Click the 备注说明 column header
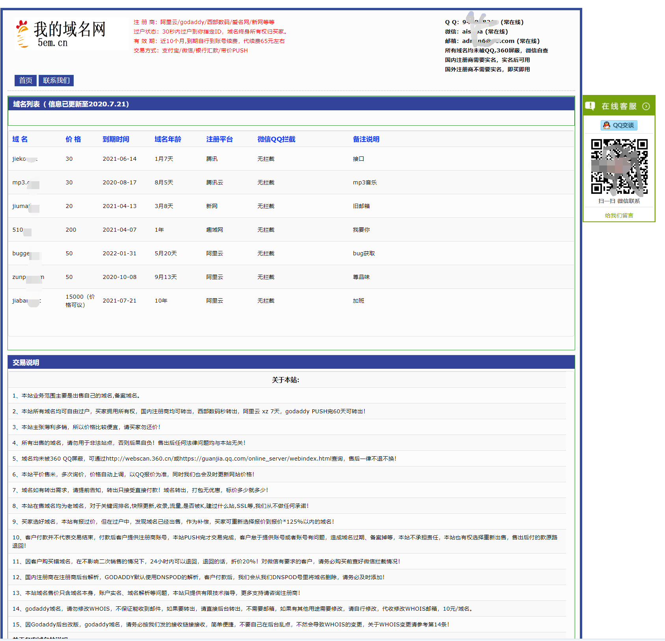This screenshot has width=665, height=641. [366, 139]
